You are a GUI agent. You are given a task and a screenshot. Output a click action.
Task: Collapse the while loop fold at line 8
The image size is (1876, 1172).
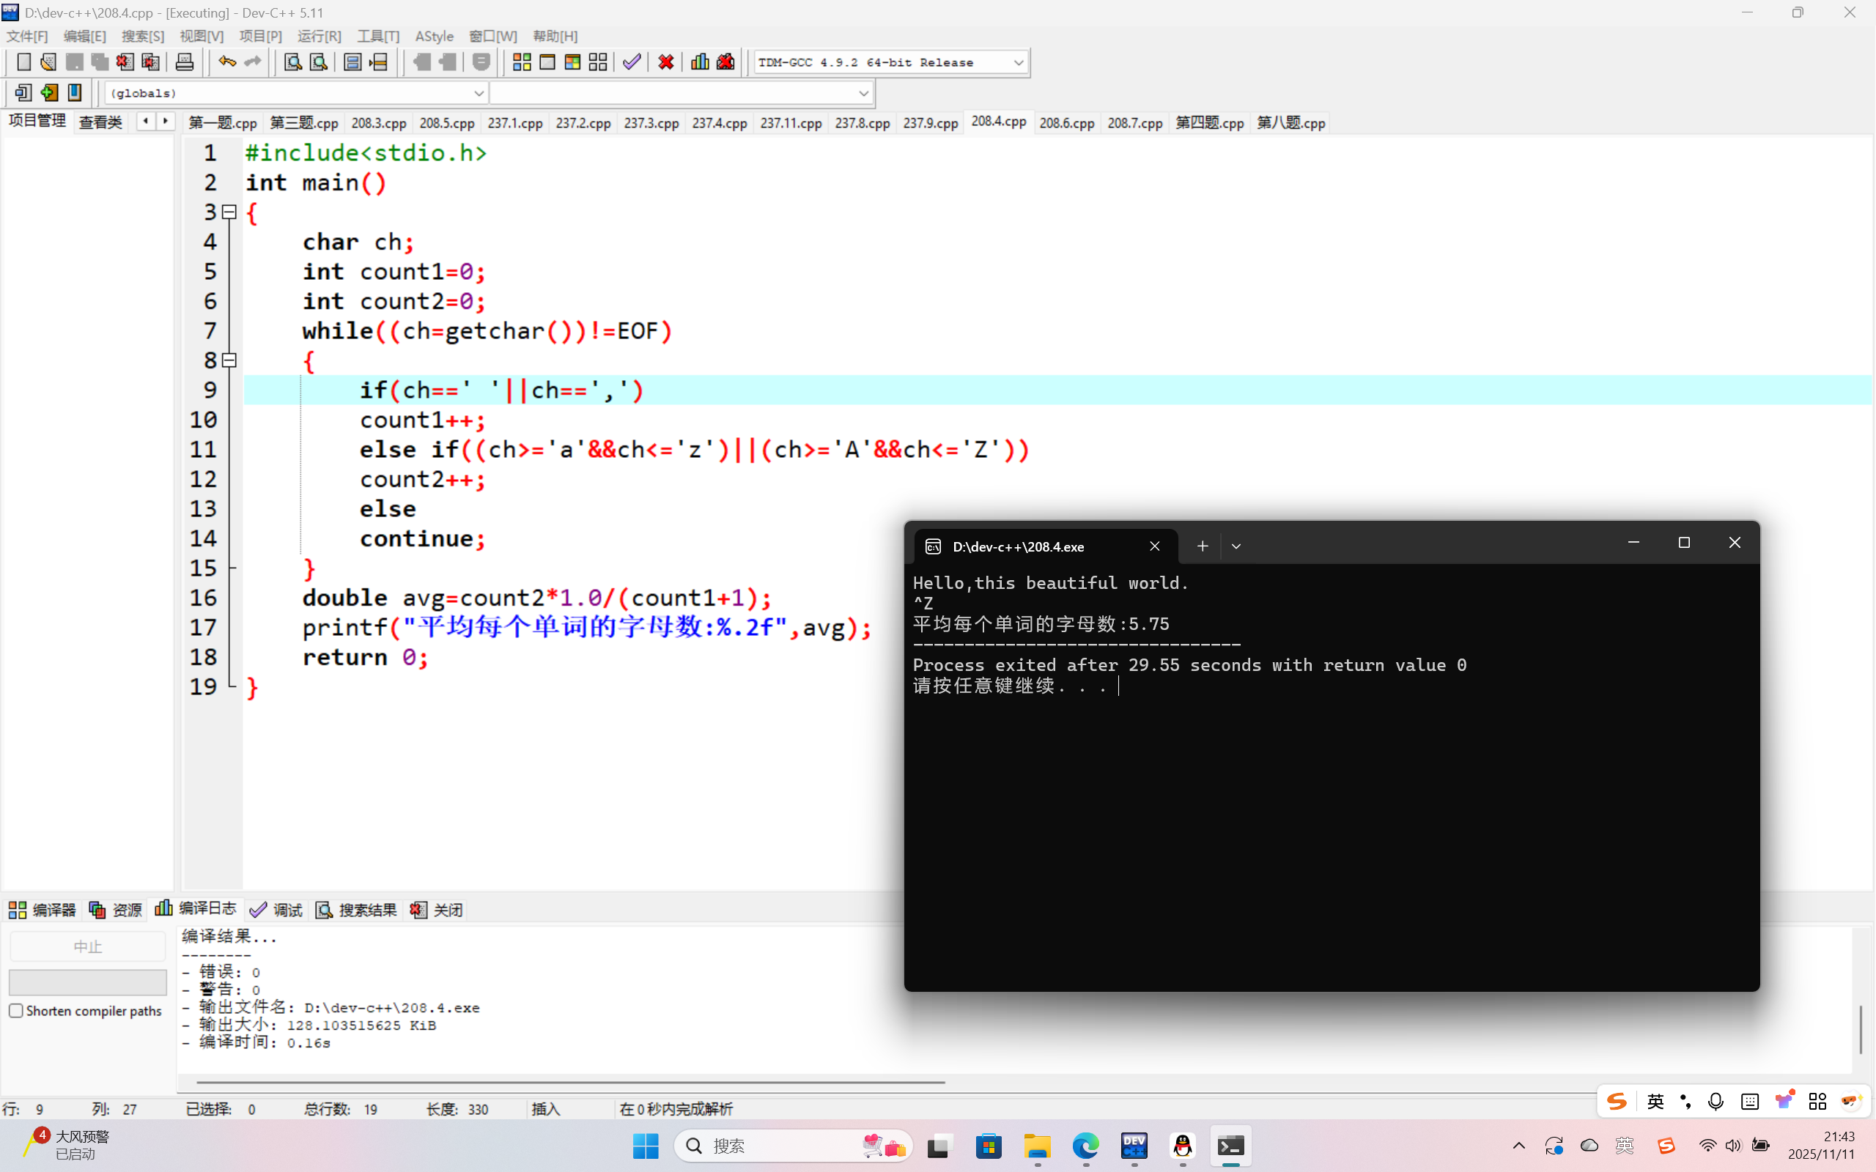click(229, 360)
